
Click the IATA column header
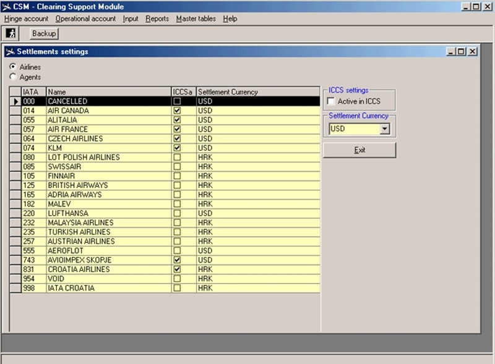coord(34,92)
